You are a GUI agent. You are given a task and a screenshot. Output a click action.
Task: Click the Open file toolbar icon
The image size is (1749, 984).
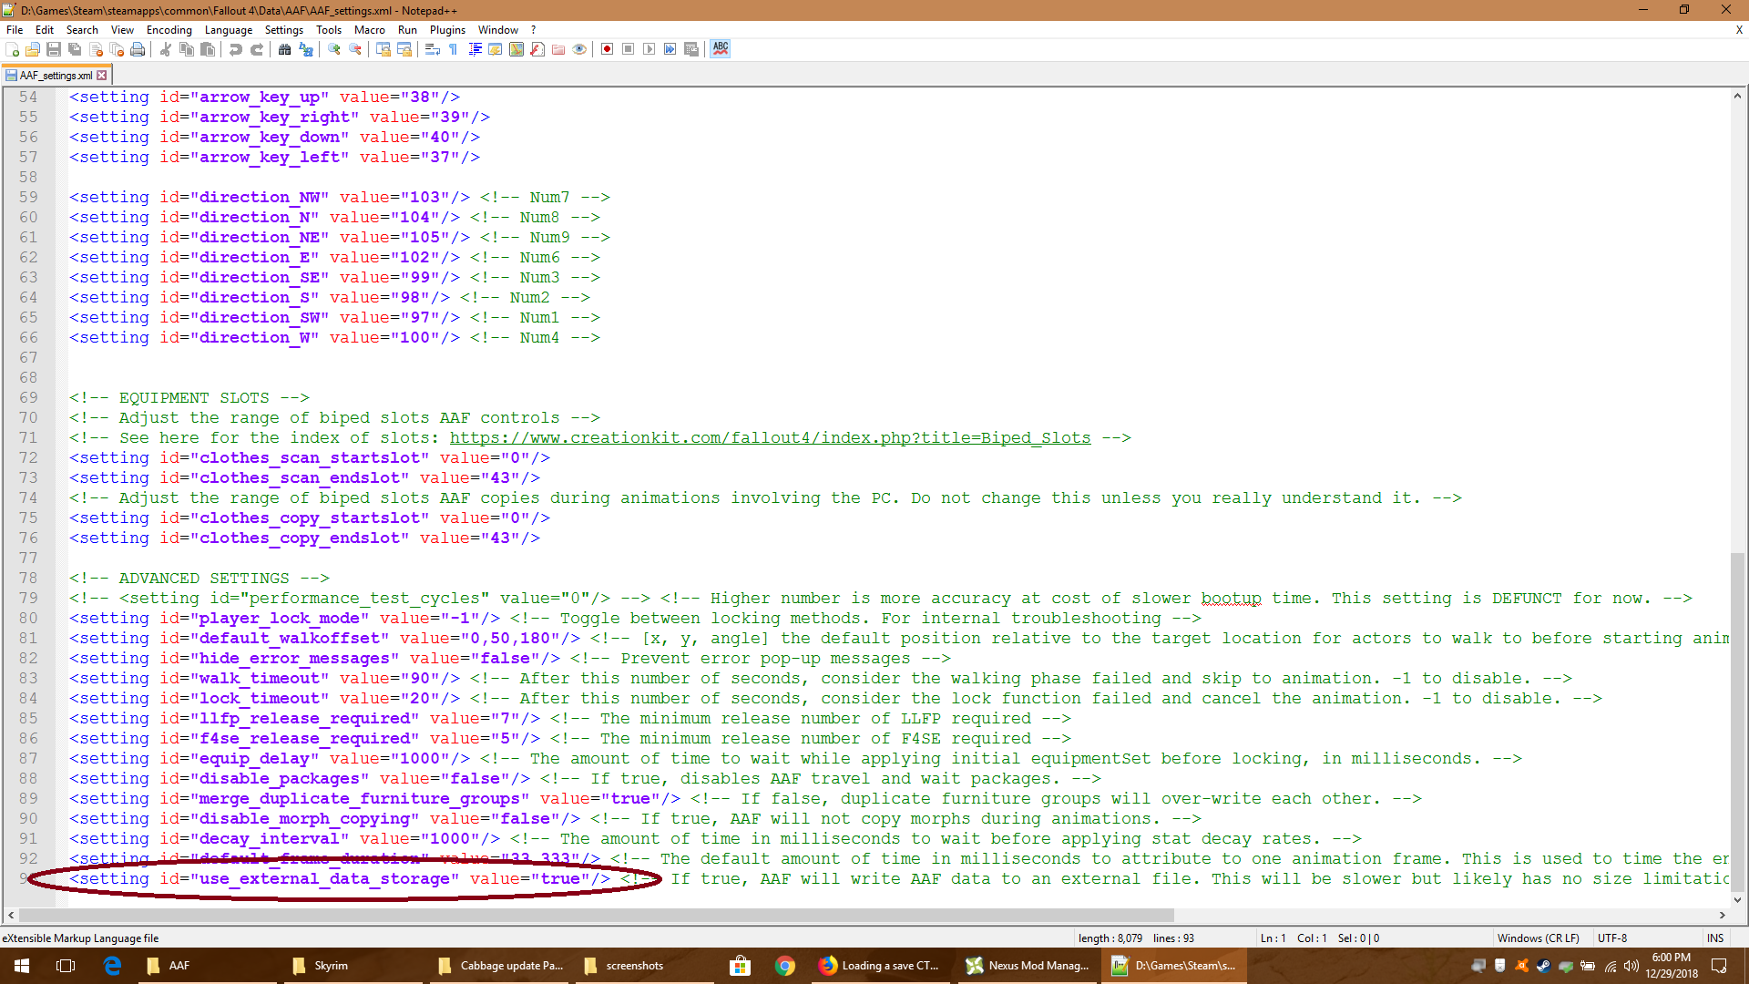[33, 49]
